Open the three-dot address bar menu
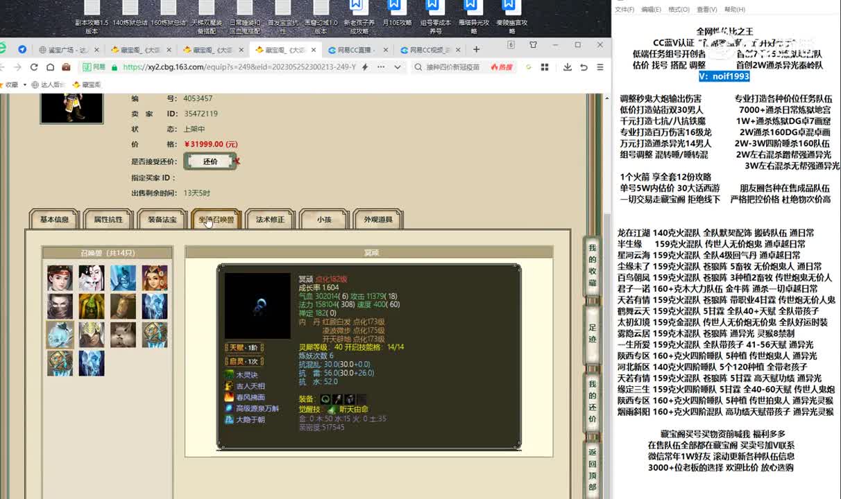Screen dimensions: 841x499 [382, 67]
